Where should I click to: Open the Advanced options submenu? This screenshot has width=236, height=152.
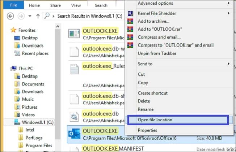155,3
